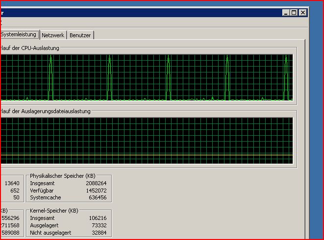
Task: Select the Systemcache value 636456
Action: click(x=98, y=197)
